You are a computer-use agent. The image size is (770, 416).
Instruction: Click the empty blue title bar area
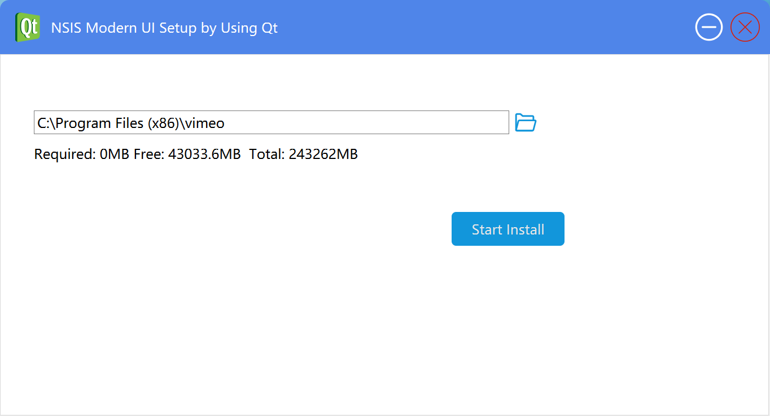[480, 27]
